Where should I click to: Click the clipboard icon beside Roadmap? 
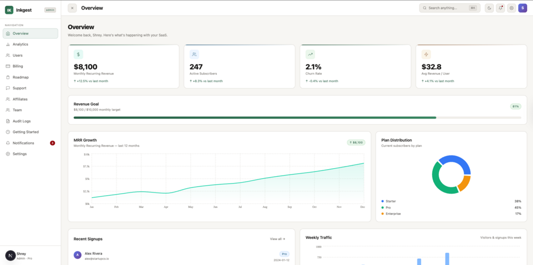click(8, 77)
